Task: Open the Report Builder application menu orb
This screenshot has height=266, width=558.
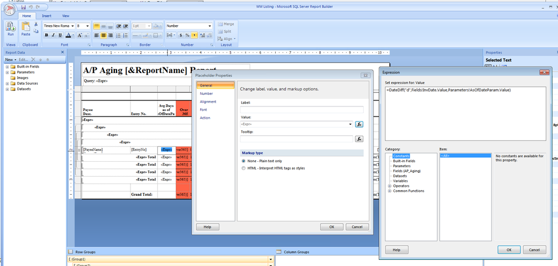Action: pyautogui.click(x=10, y=10)
